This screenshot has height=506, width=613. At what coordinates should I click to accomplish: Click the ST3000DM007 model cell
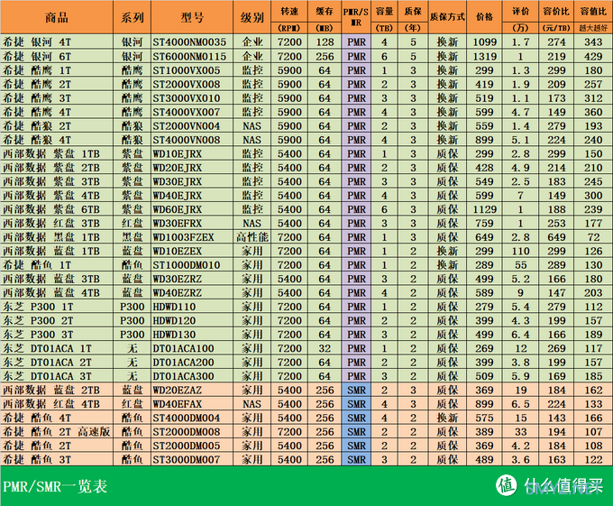186,460
